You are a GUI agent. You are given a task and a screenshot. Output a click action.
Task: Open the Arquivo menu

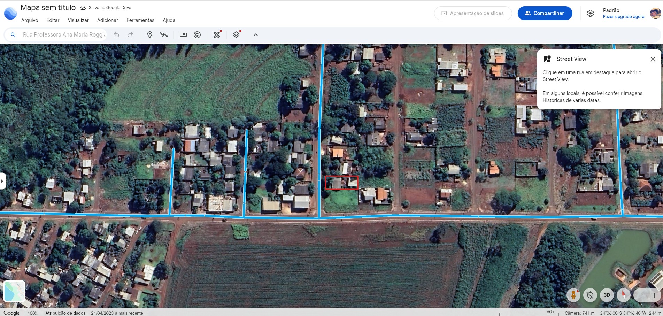(x=30, y=20)
